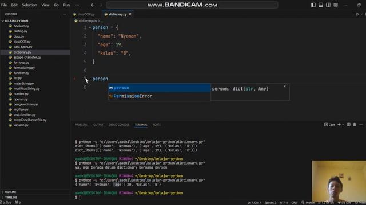Image resolution: width=366 pixels, height=205 pixels.
Task: Open the View menu
Action: (45, 5)
